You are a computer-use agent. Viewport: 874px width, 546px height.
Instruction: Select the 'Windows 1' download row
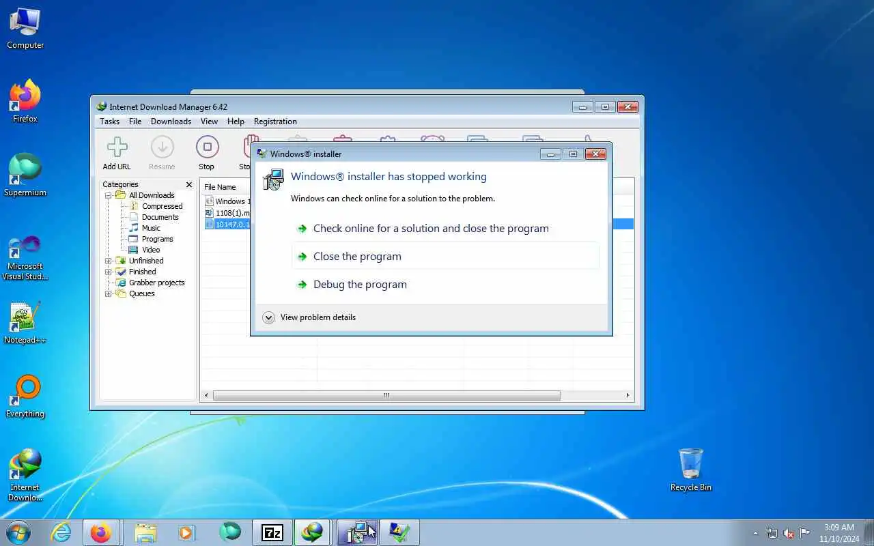(227, 201)
